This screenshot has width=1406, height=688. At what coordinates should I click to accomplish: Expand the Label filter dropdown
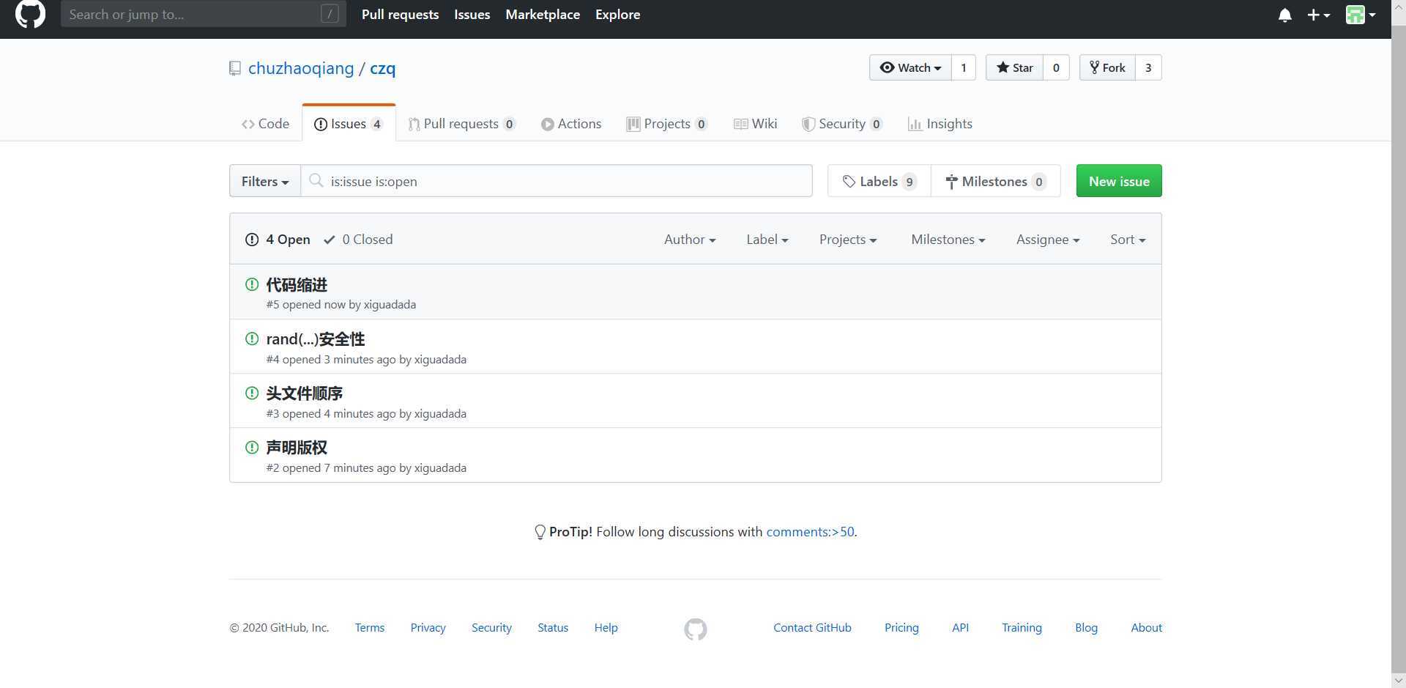tap(767, 240)
